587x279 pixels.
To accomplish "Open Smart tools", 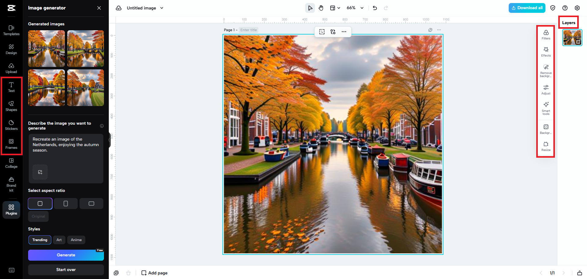I will [x=546, y=108].
